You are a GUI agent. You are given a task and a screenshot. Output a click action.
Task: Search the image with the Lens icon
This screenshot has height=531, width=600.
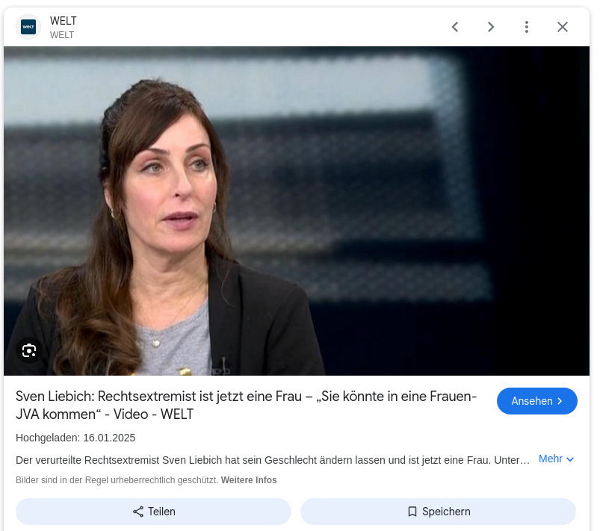click(28, 350)
